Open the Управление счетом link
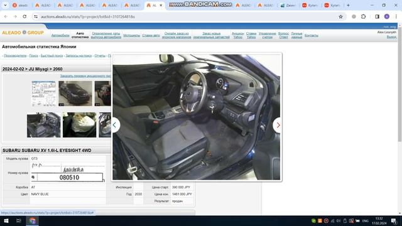The width and height of the screenshot is (402, 226). [267, 35]
